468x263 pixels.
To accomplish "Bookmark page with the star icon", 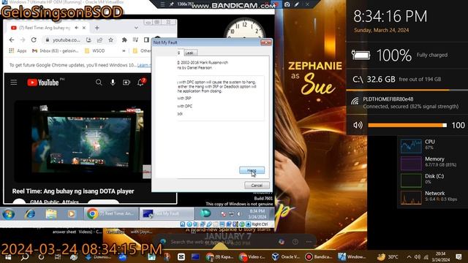I will tap(110, 40).
